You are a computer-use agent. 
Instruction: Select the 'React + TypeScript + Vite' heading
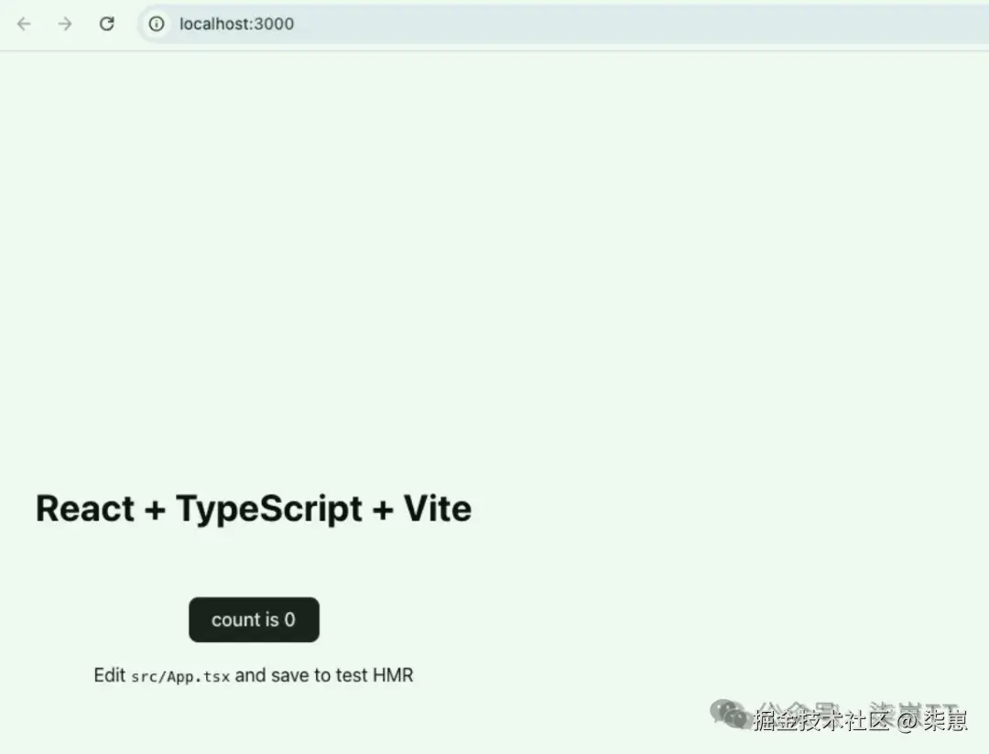click(x=254, y=508)
